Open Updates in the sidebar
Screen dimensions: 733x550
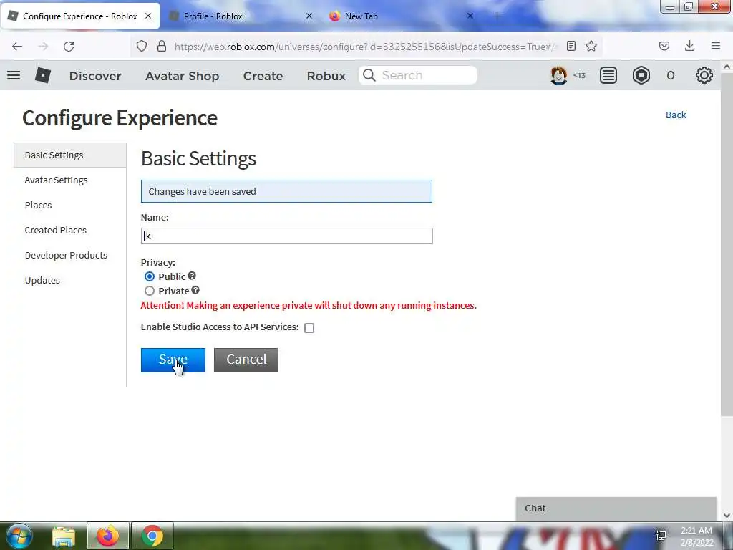[42, 280]
